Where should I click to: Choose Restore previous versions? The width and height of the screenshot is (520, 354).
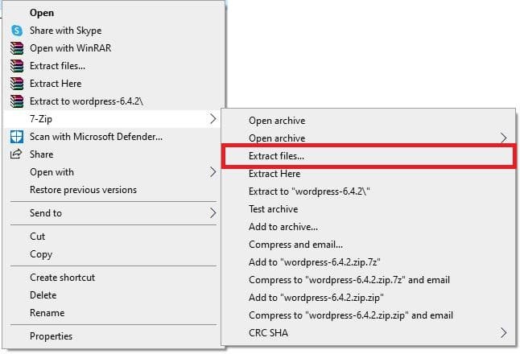(x=83, y=190)
